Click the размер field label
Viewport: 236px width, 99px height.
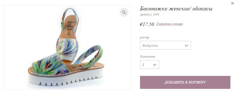coord(145,38)
